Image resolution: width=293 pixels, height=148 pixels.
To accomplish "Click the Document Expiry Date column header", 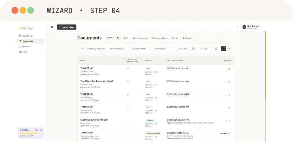I will 132,60.
